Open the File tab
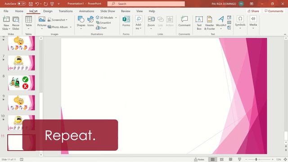This screenshot has height=162, width=288. 6,11
